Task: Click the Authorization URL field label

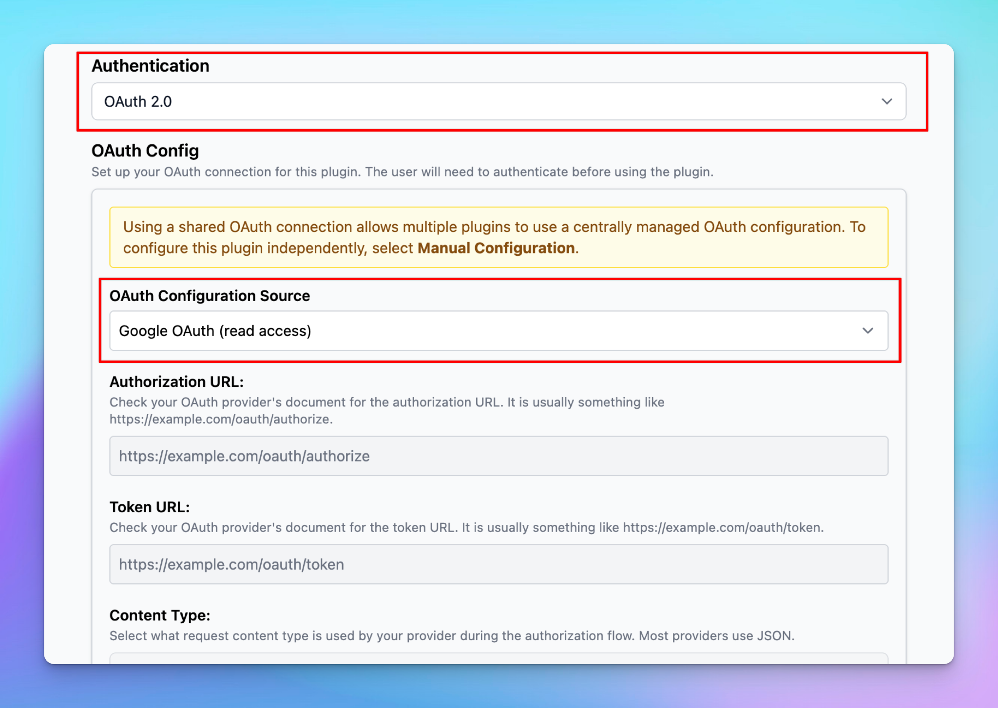Action: [176, 382]
